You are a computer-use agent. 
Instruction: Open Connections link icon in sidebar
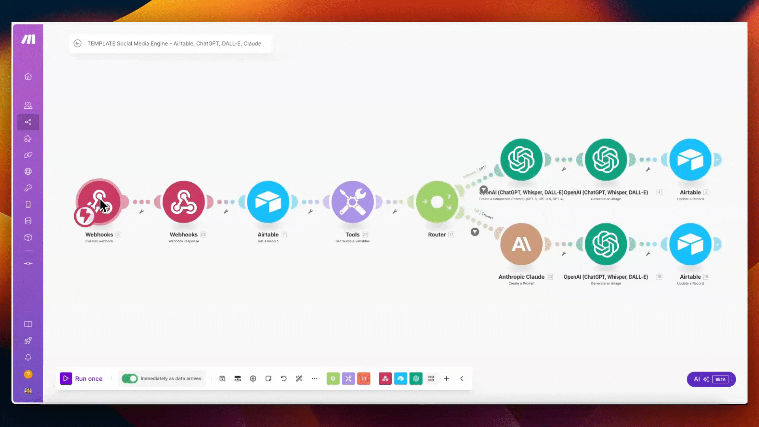click(28, 155)
